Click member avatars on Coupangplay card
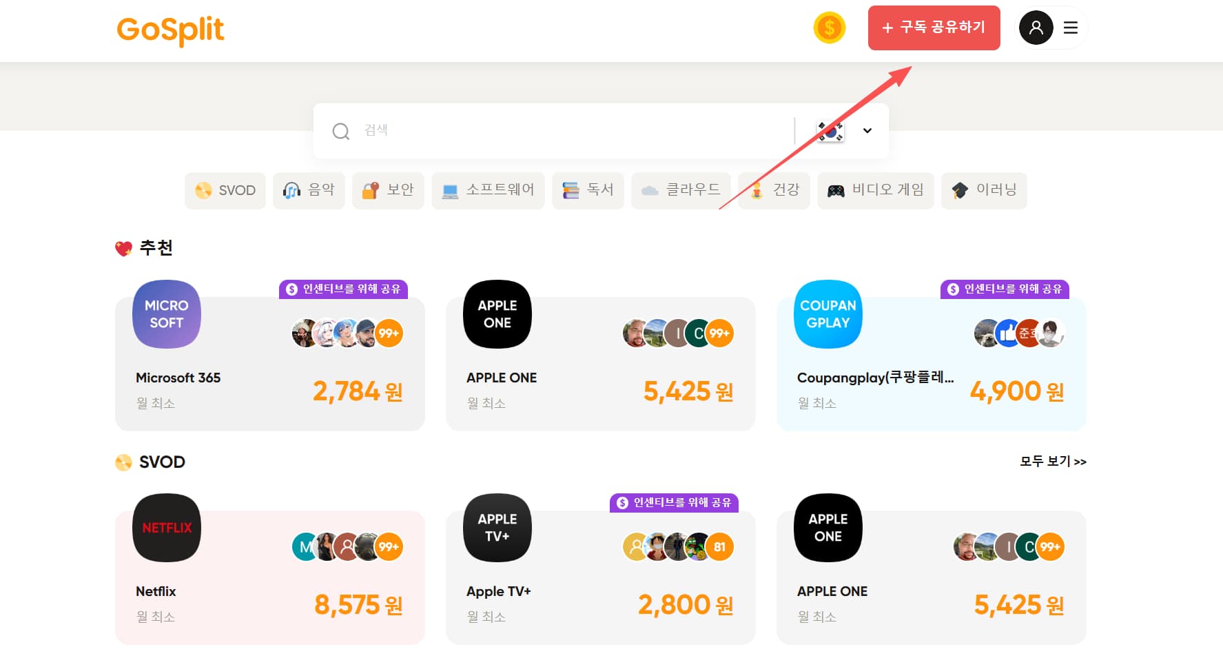The width and height of the screenshot is (1223, 658). 1019,333
